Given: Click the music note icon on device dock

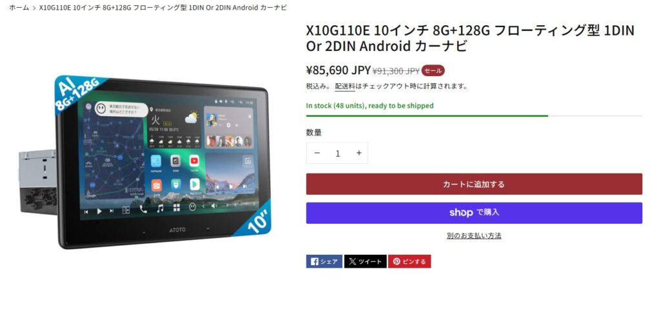Looking at the screenshot, I should pyautogui.click(x=160, y=208).
